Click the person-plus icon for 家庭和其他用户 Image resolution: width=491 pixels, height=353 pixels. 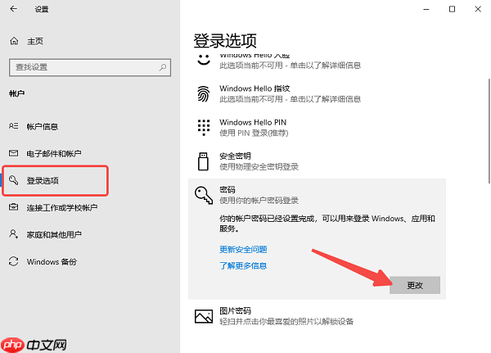click(x=13, y=234)
